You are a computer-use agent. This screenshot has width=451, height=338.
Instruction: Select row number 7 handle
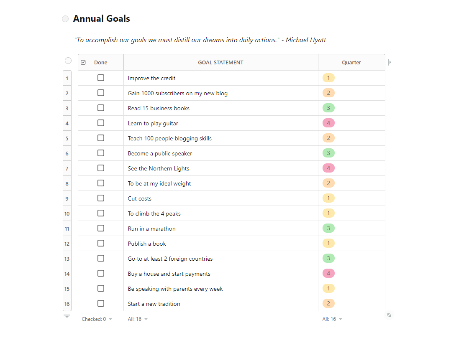point(67,168)
